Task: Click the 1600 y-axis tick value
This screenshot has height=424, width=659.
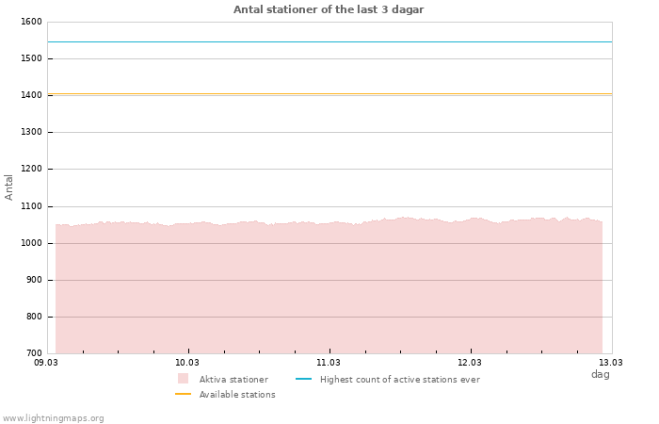Action: point(31,22)
